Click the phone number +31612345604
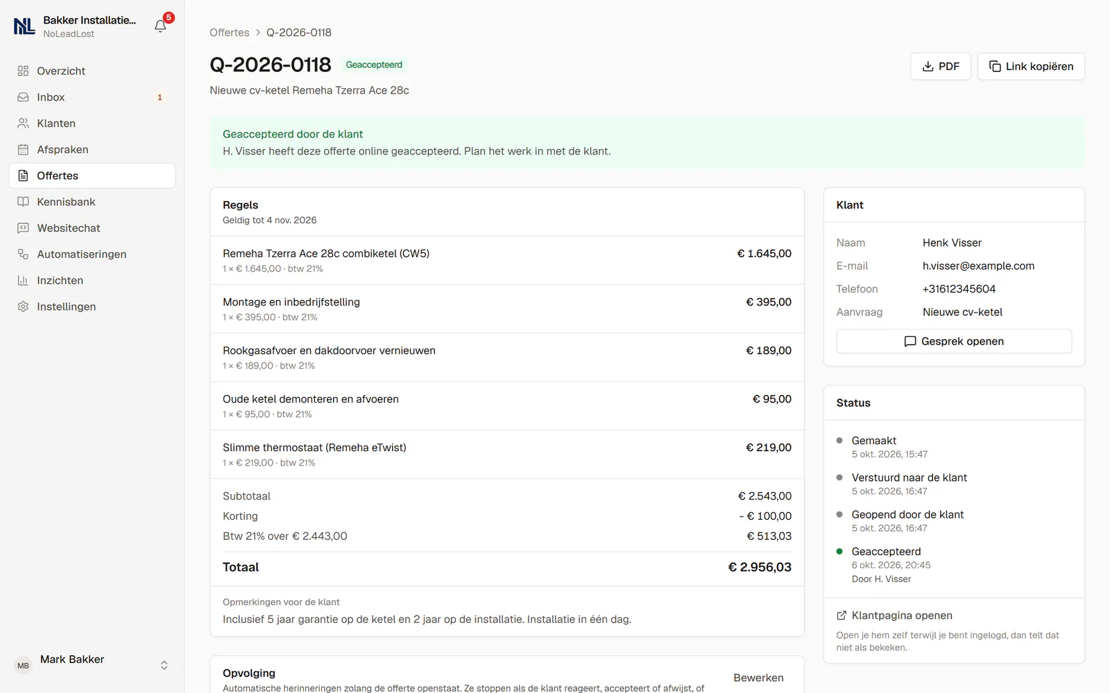Image resolution: width=1110 pixels, height=693 pixels. tap(959, 289)
